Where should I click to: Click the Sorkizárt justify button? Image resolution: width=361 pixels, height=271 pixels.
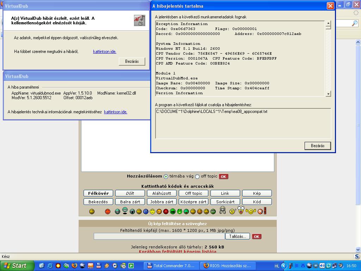click(x=225, y=201)
